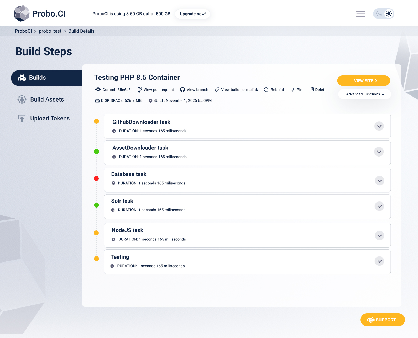Screen dimensions: 418x338
Task: Click the Commit 55e6a6 label
Action: coord(117,90)
